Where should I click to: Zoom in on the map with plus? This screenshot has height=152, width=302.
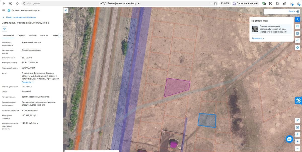(x=297, y=141)
